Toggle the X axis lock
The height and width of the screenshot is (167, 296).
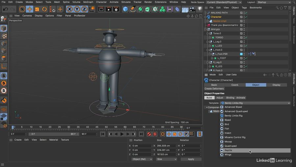[69, 9]
